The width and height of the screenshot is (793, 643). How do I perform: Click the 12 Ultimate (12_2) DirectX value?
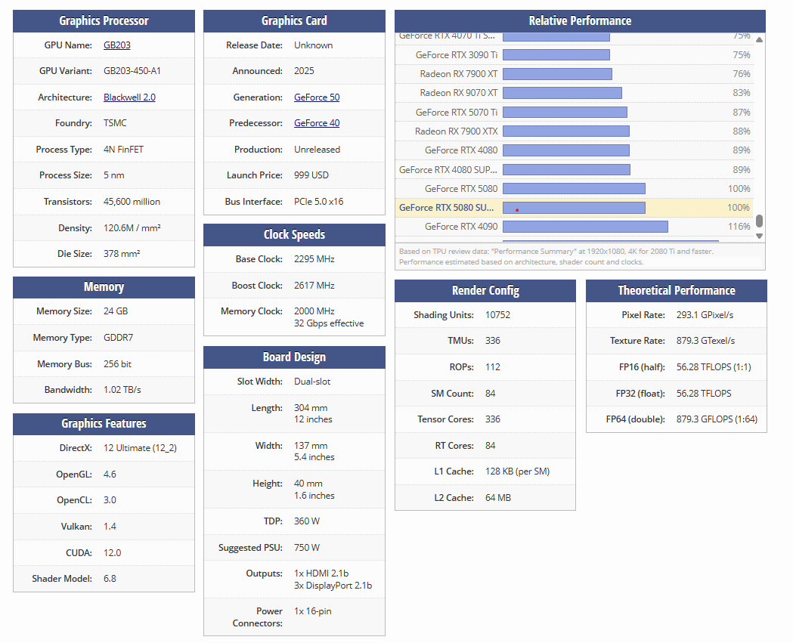140,448
